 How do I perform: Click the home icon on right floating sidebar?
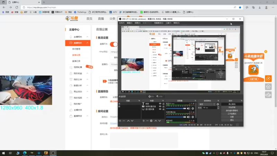(268, 87)
